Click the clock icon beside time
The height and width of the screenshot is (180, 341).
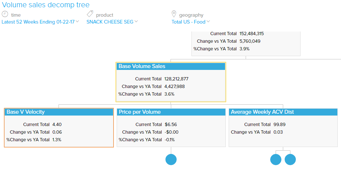tap(5, 14)
